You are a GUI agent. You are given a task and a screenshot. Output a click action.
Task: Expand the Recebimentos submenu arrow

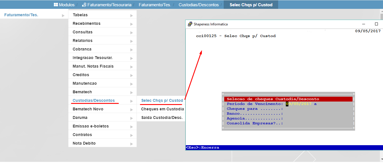(x=132, y=24)
